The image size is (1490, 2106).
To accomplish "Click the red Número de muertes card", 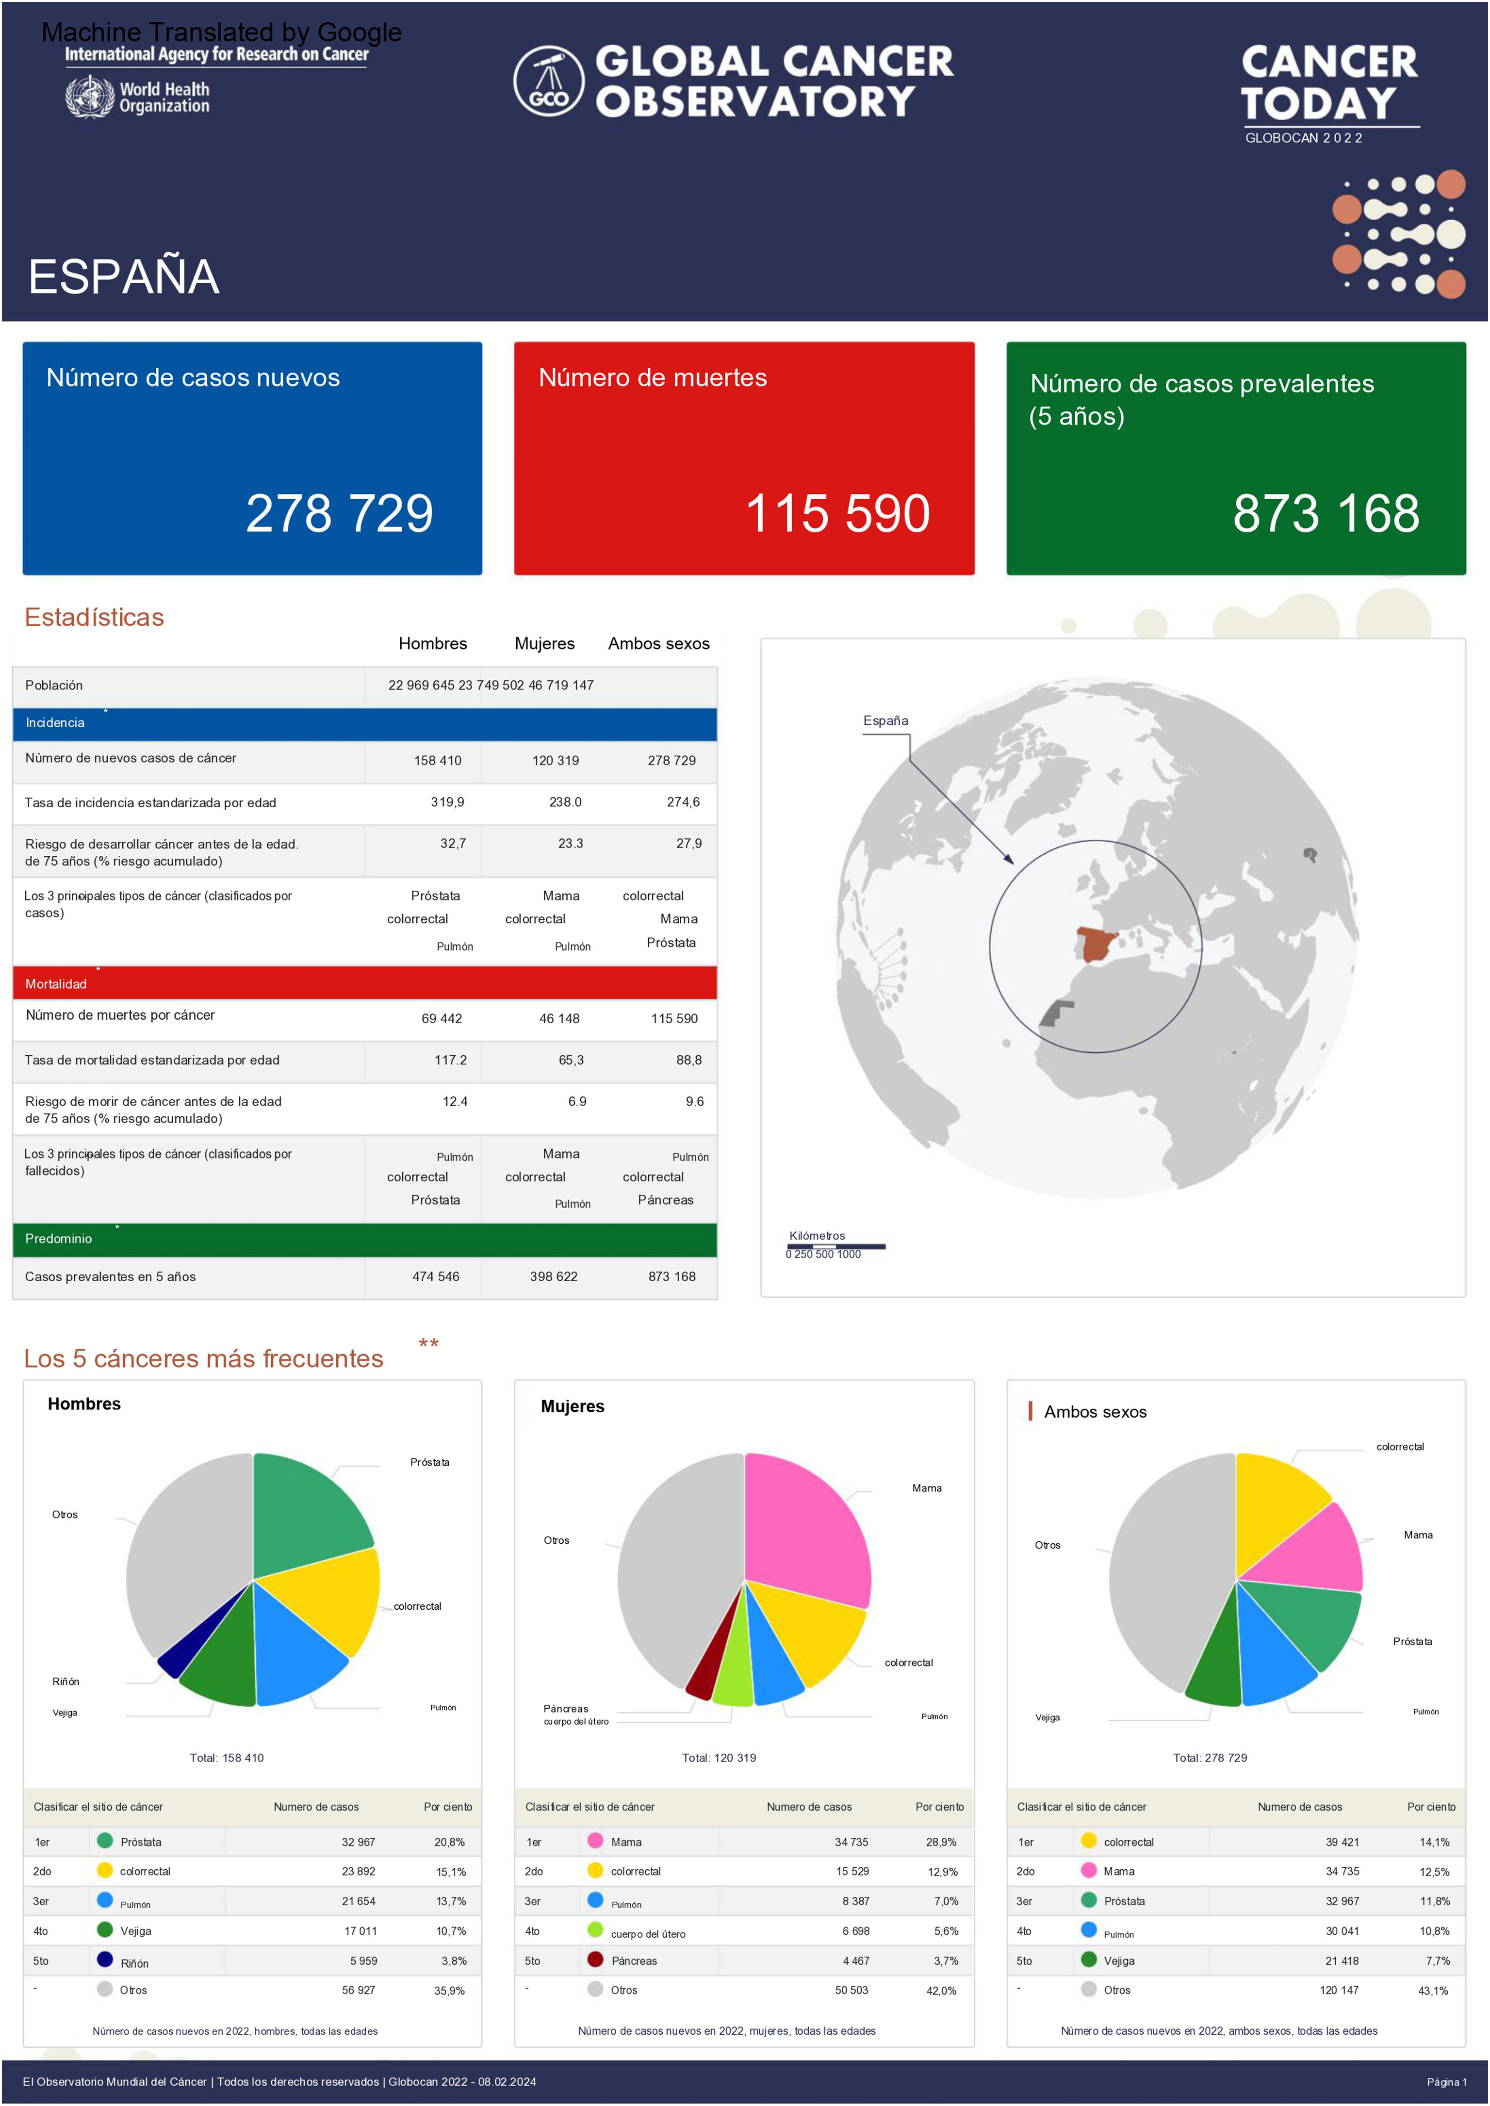I will pos(743,457).
